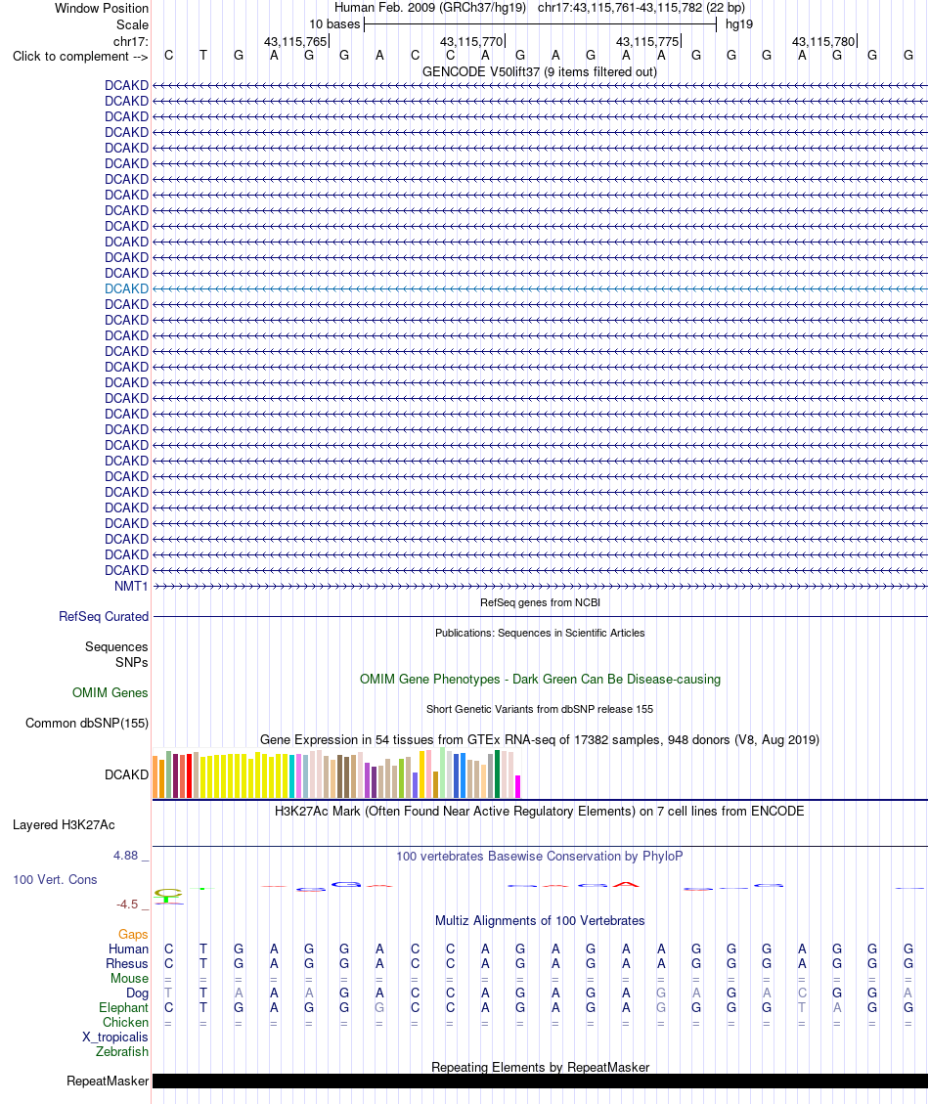The image size is (929, 1104).
Task: Click the '10 bases' scale bar text
Action: click(334, 24)
